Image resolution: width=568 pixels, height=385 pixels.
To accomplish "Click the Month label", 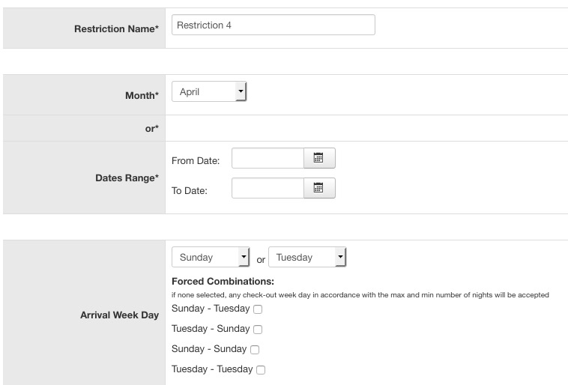I will click(x=142, y=95).
